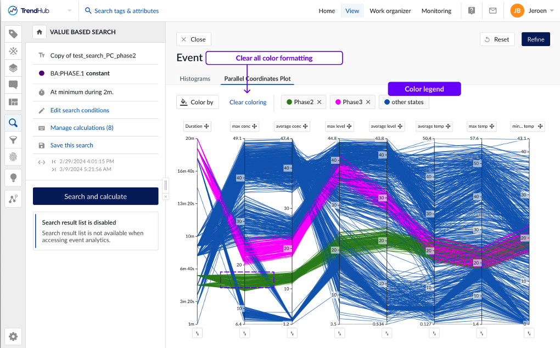Click the Edit search conditions link
Image resolution: width=560 pixels, height=348 pixels.
[x=80, y=110]
